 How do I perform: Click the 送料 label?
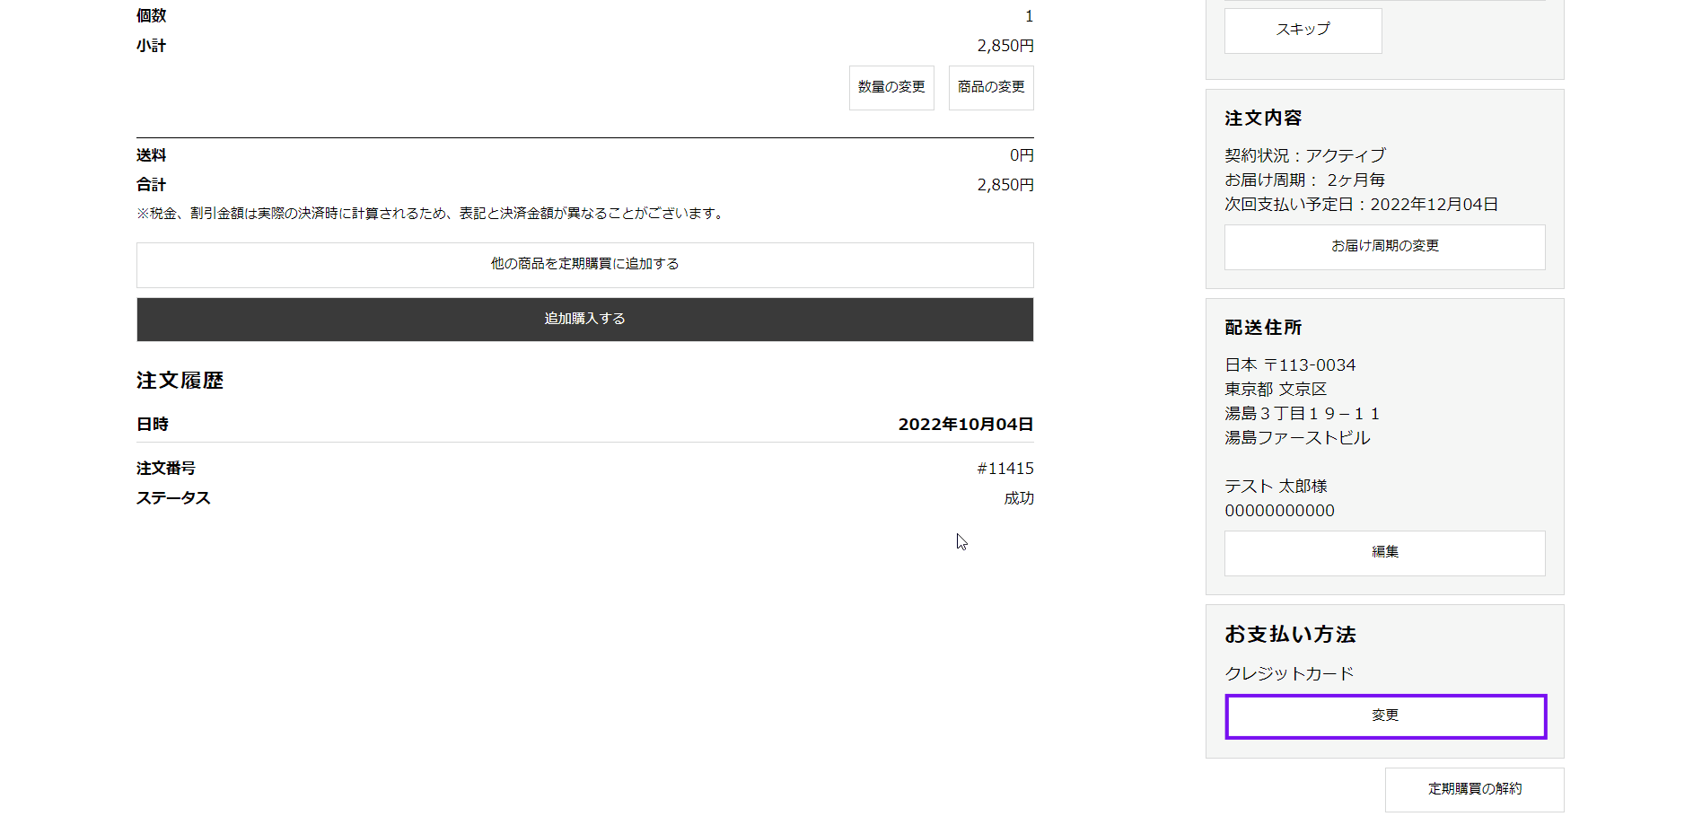tap(151, 155)
